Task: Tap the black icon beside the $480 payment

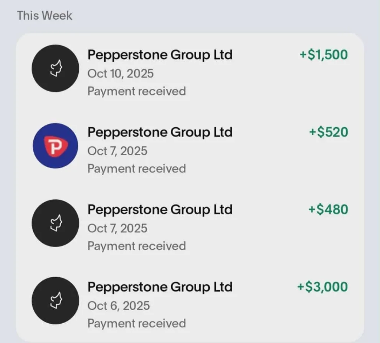Action: click(x=56, y=223)
